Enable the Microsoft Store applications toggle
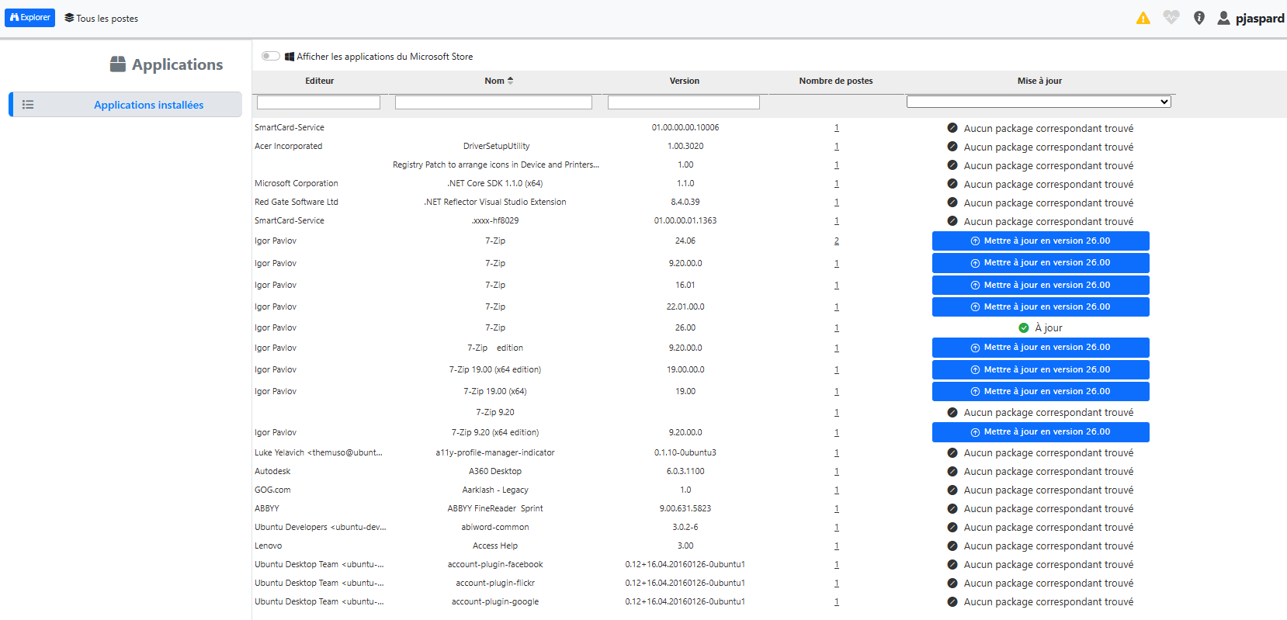Screen dimensions: 1287x620 tap(271, 56)
